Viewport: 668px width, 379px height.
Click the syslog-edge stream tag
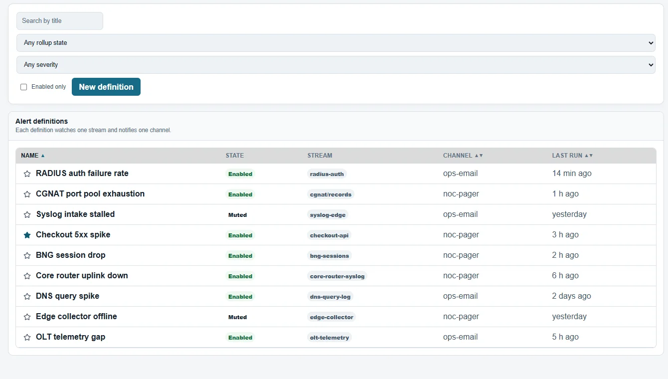(x=328, y=215)
